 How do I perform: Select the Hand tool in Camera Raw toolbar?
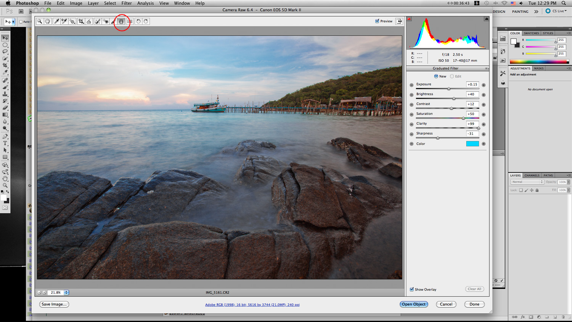click(x=48, y=21)
